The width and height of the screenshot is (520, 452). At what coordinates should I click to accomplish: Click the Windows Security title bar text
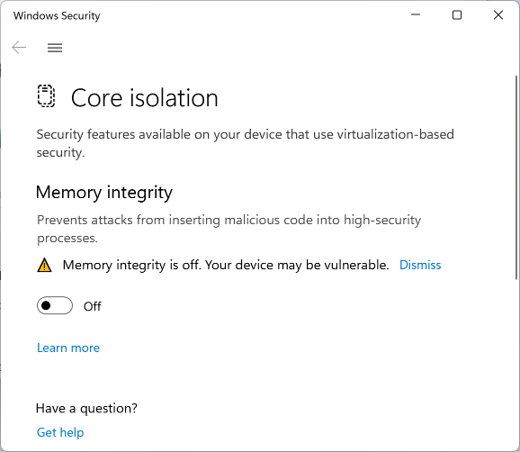tap(57, 15)
